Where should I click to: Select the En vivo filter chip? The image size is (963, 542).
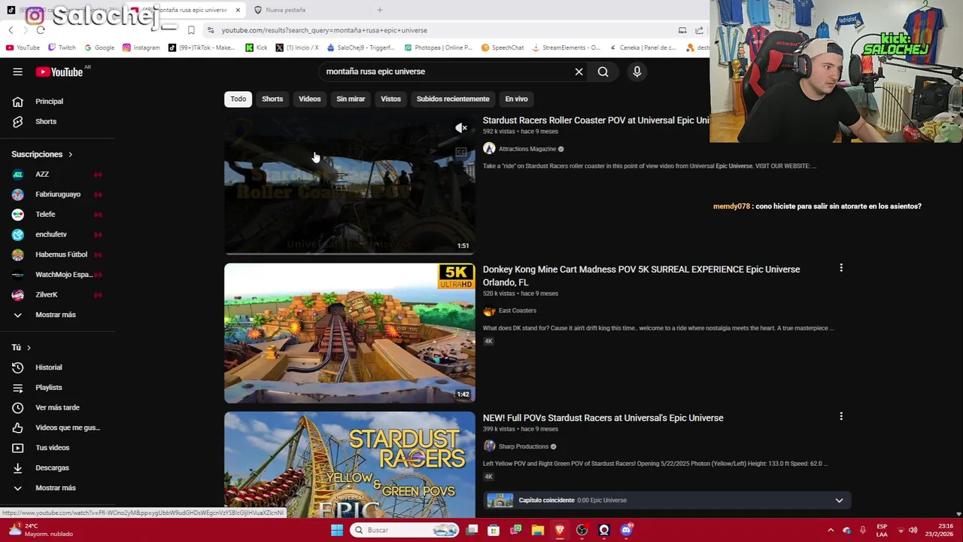pyautogui.click(x=516, y=99)
